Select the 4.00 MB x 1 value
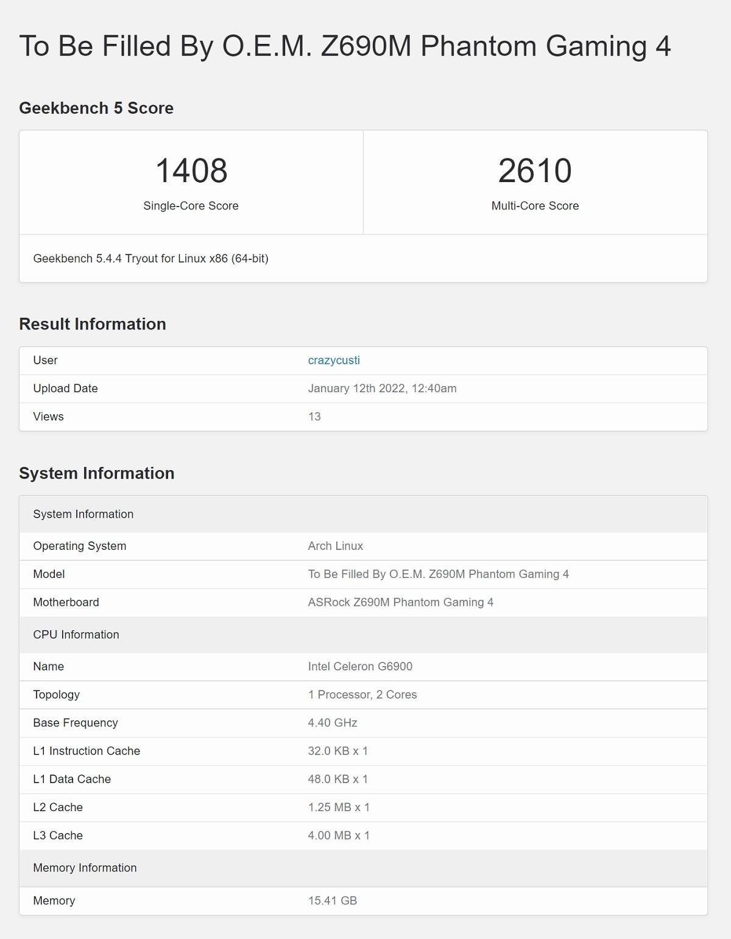Image resolution: width=731 pixels, height=939 pixels. [339, 835]
